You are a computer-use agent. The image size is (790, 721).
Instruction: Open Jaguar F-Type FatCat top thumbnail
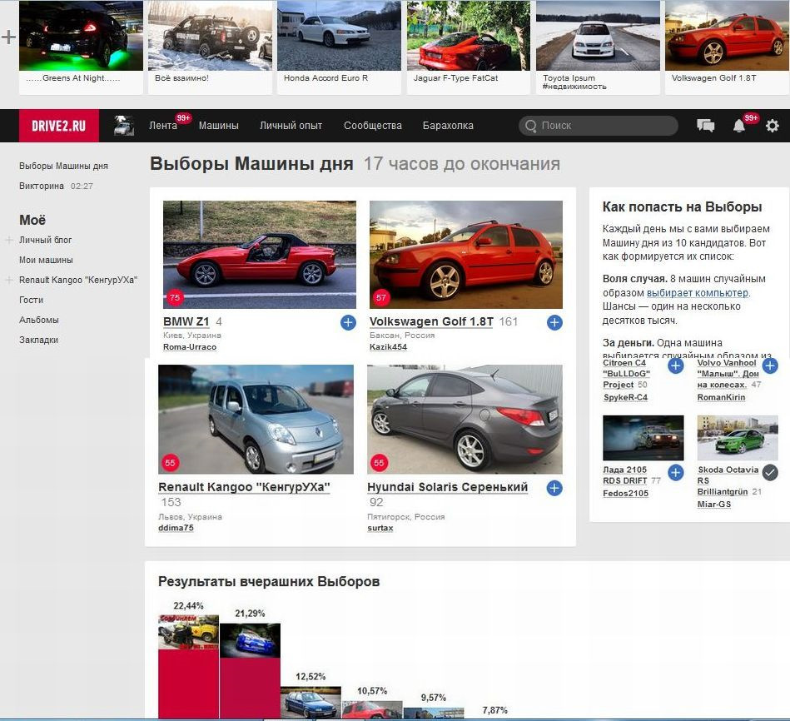click(x=469, y=35)
